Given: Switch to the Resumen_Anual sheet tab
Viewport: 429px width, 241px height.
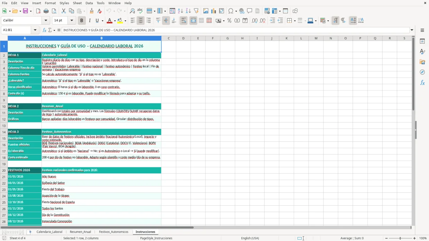Looking at the screenshot, I should tap(80, 232).
